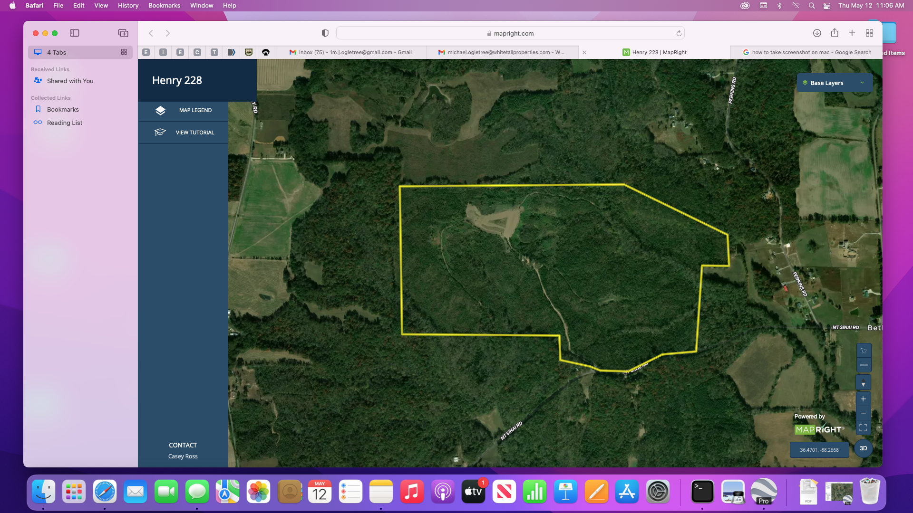Toggle 3D map view

pos(864,448)
